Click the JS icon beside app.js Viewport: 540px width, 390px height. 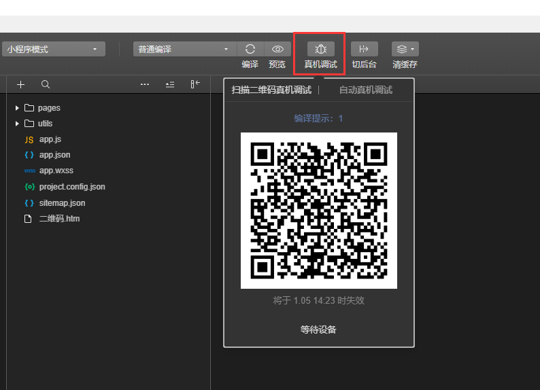(x=29, y=140)
